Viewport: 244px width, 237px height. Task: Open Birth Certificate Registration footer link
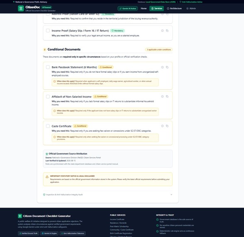[x=121, y=233]
